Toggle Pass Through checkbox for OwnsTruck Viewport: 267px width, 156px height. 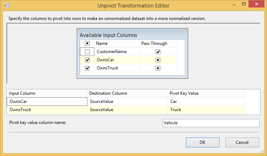[158, 68]
